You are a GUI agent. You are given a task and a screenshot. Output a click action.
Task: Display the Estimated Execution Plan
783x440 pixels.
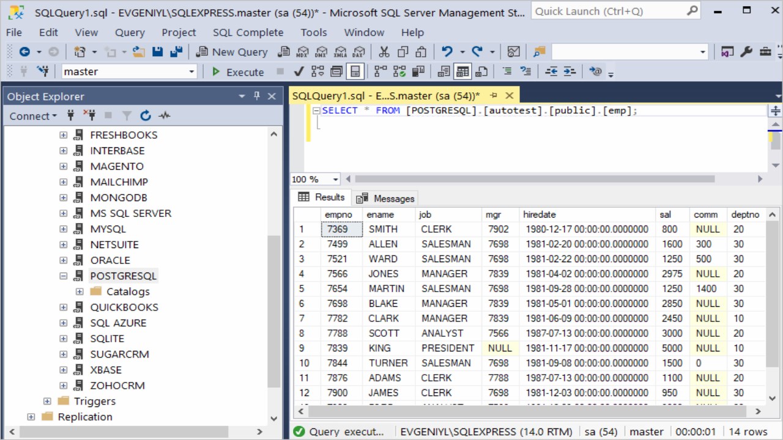[317, 71]
